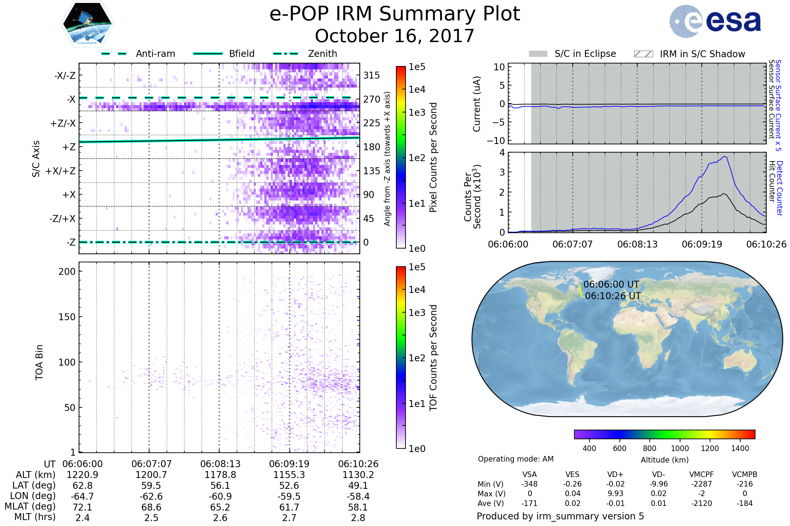Click the 06:06:00 UT map label
This screenshot has width=790, height=526.
click(x=611, y=284)
